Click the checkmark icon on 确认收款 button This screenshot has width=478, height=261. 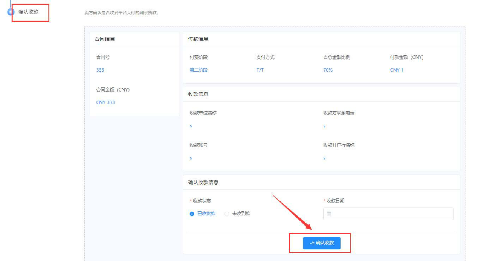click(x=312, y=243)
